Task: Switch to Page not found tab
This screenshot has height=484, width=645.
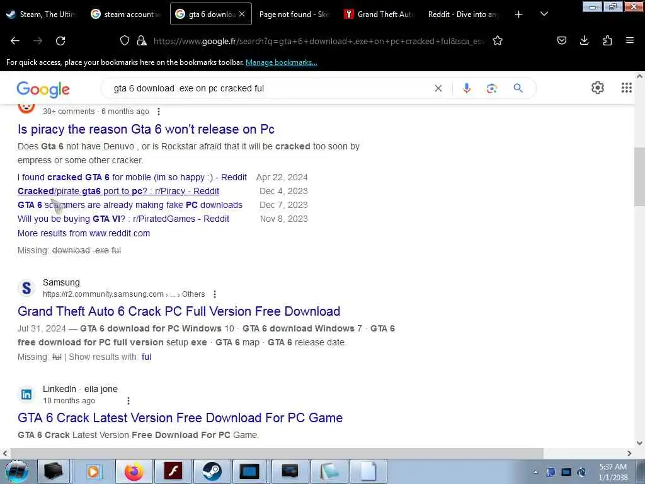Action: click(x=294, y=14)
